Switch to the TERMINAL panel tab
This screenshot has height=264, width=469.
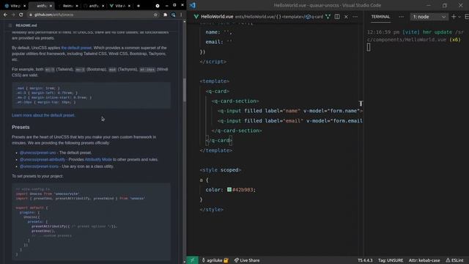click(380, 17)
